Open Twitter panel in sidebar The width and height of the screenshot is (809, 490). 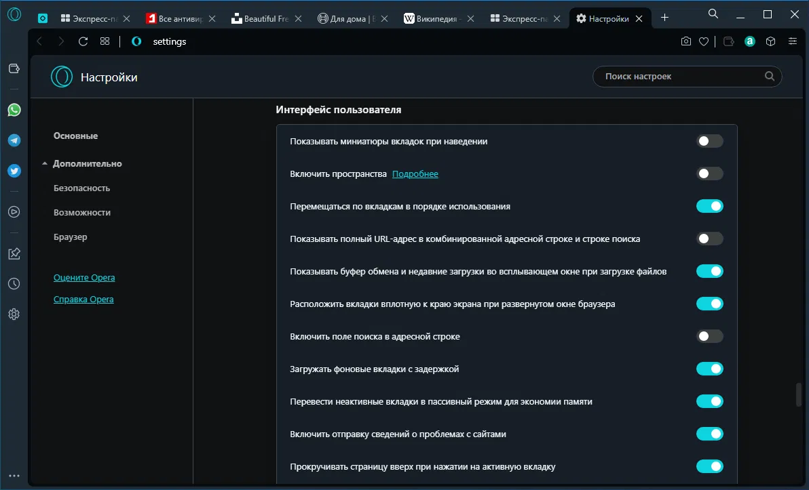(x=14, y=171)
